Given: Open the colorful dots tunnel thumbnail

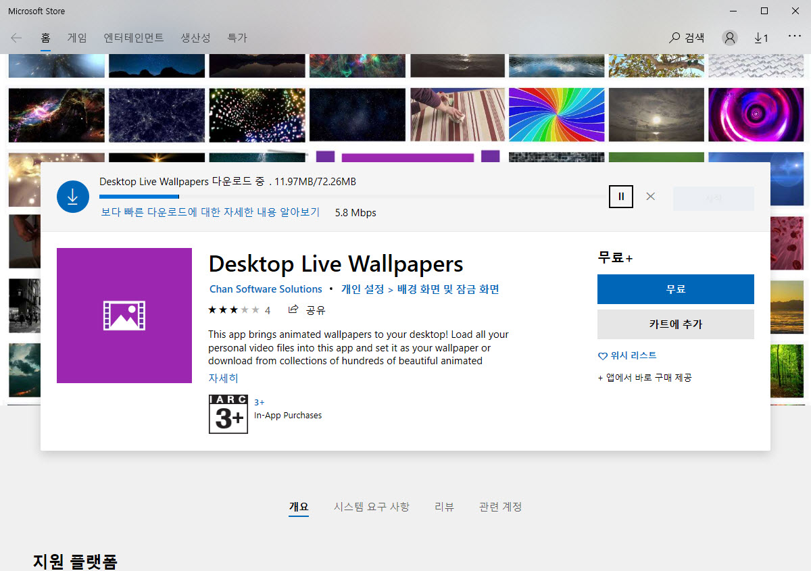Looking at the screenshot, I should [x=257, y=115].
